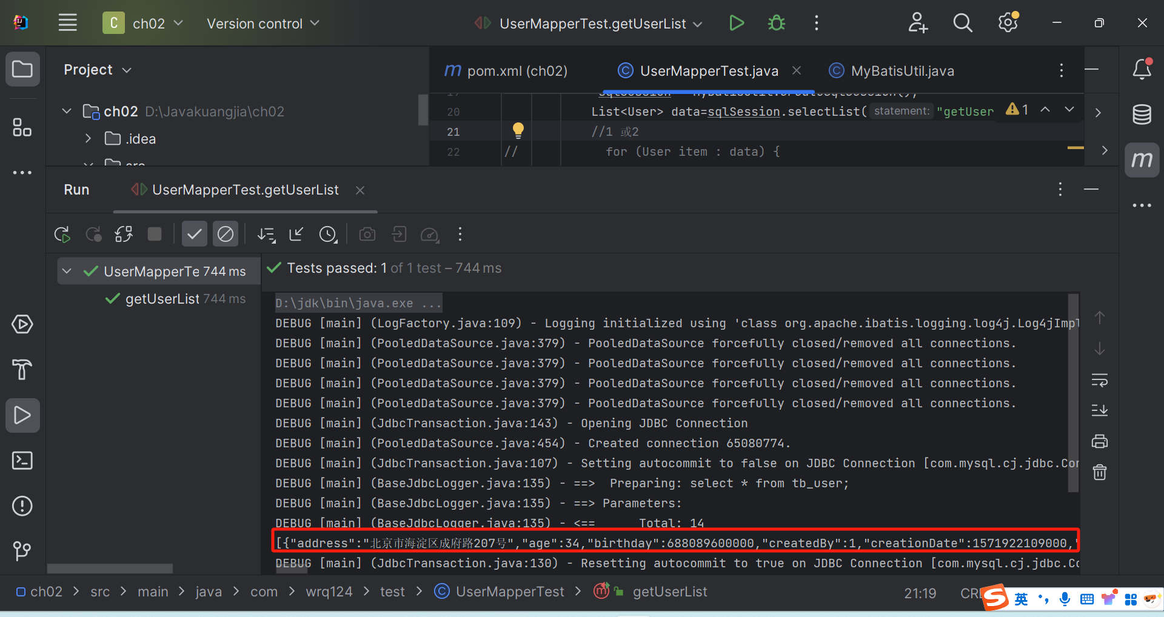This screenshot has width=1164, height=617.
Task: Close the UserMapperTest.java tab
Action: pyautogui.click(x=797, y=71)
